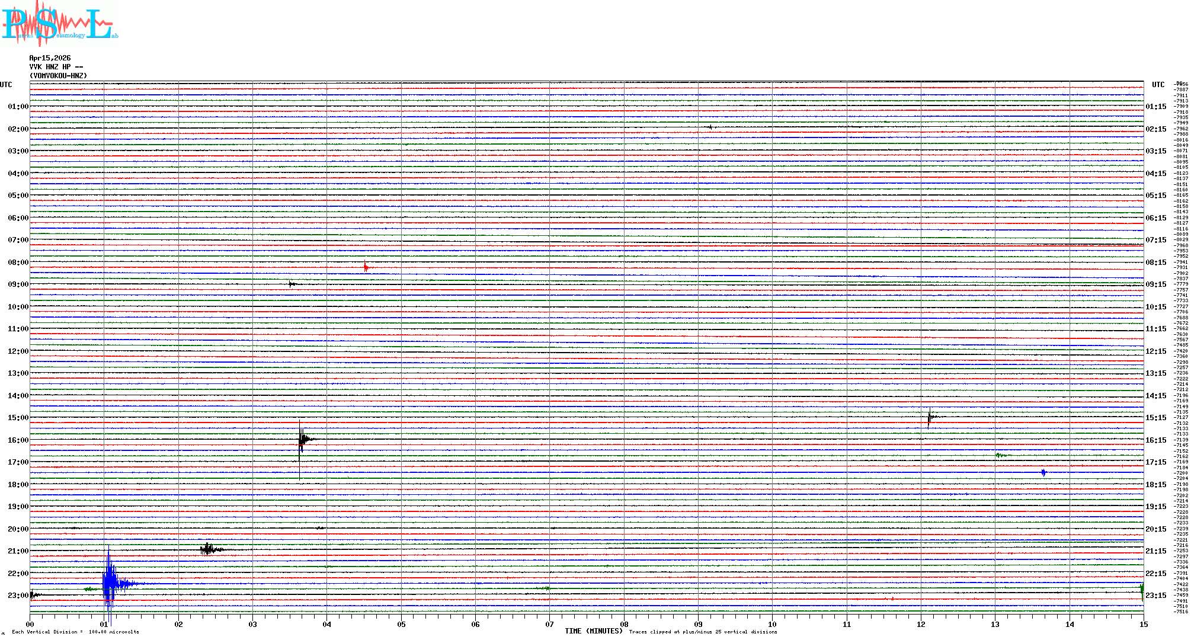The width and height of the screenshot is (1191, 640).
Task: Click the TIME (MINUTES) axis title
Action: pyautogui.click(x=593, y=631)
